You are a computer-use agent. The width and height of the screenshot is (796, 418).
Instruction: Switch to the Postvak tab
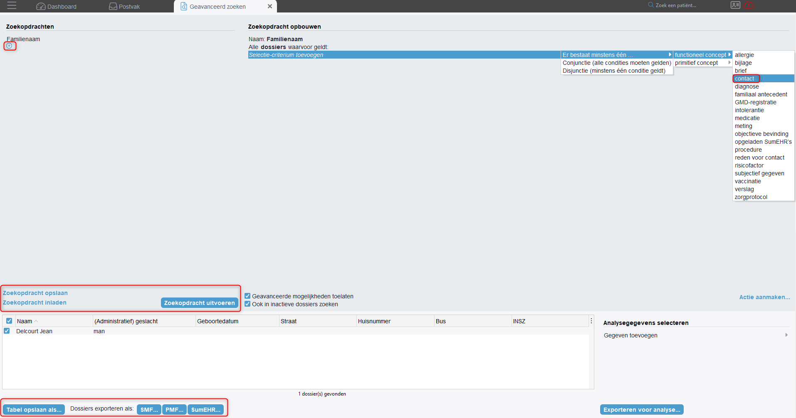[124, 6]
